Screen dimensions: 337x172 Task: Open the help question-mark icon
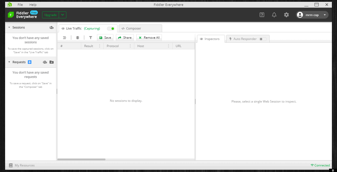[x=262, y=15]
